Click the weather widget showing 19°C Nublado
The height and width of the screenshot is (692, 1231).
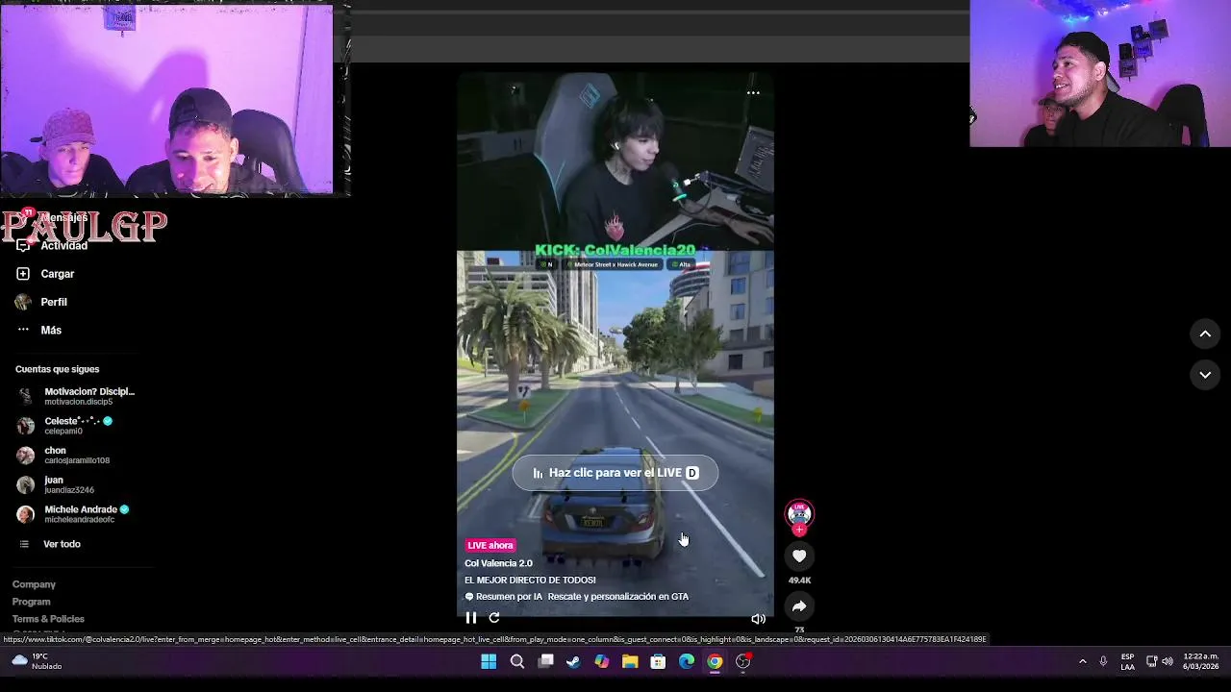(x=37, y=661)
